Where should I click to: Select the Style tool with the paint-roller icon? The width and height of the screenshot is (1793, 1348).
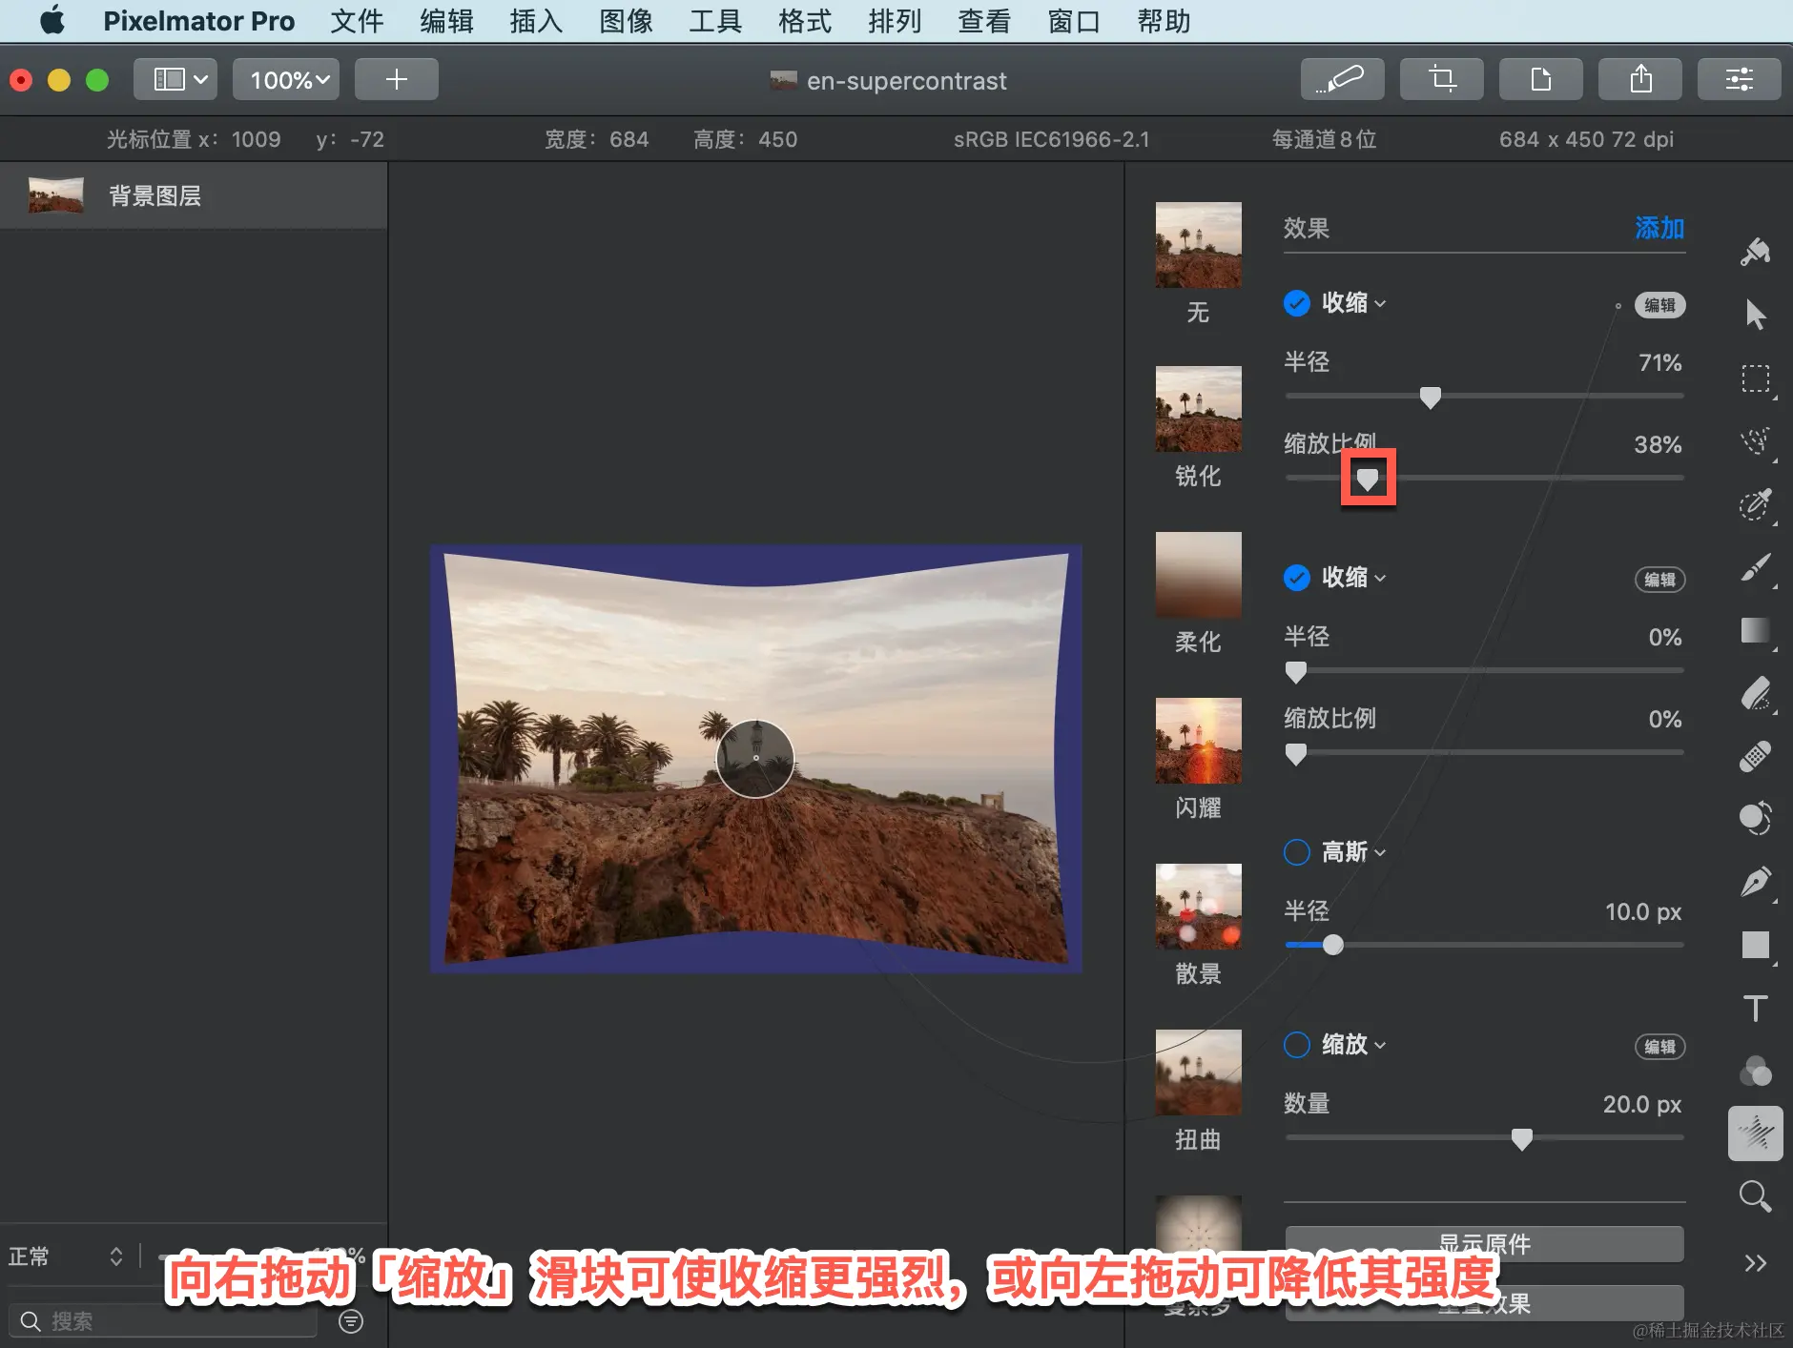point(1755,252)
